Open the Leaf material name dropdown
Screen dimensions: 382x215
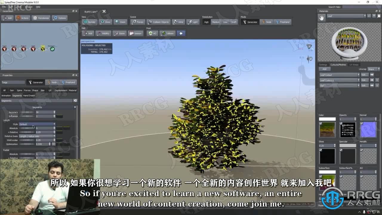(346, 16)
